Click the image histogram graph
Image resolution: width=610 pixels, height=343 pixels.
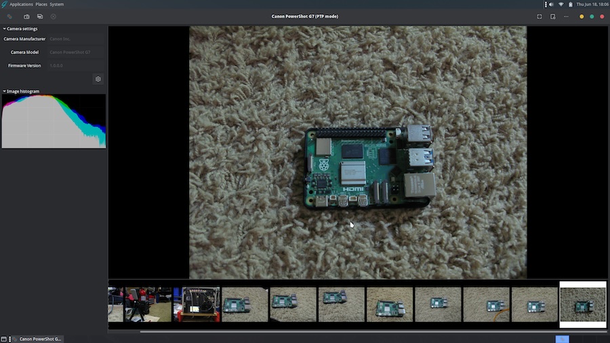point(54,121)
